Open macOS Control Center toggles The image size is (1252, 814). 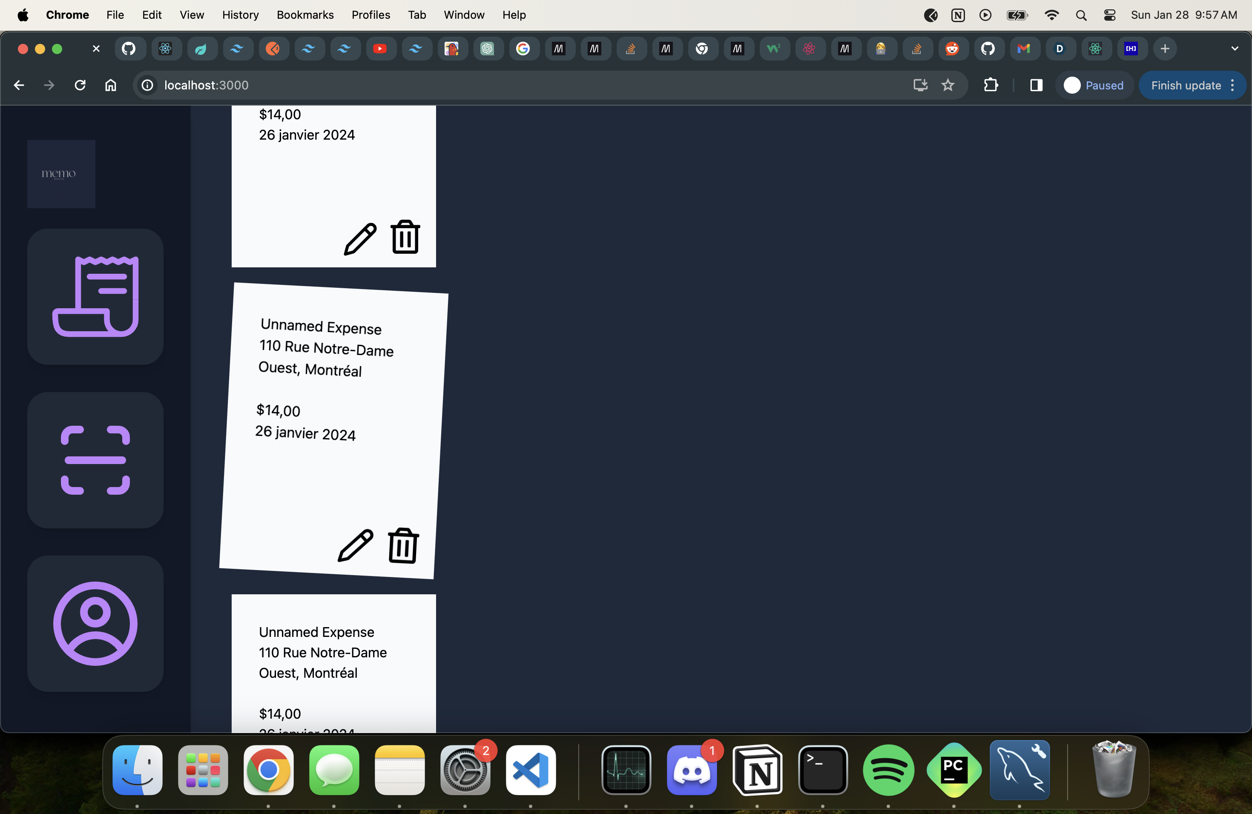click(x=1109, y=15)
